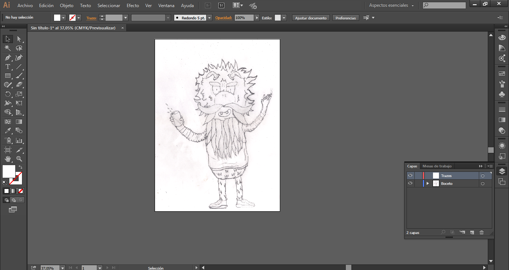This screenshot has width=509, height=270.
Task: Open the Redondo 5 pt. brush dropdown
Action: coord(209,18)
